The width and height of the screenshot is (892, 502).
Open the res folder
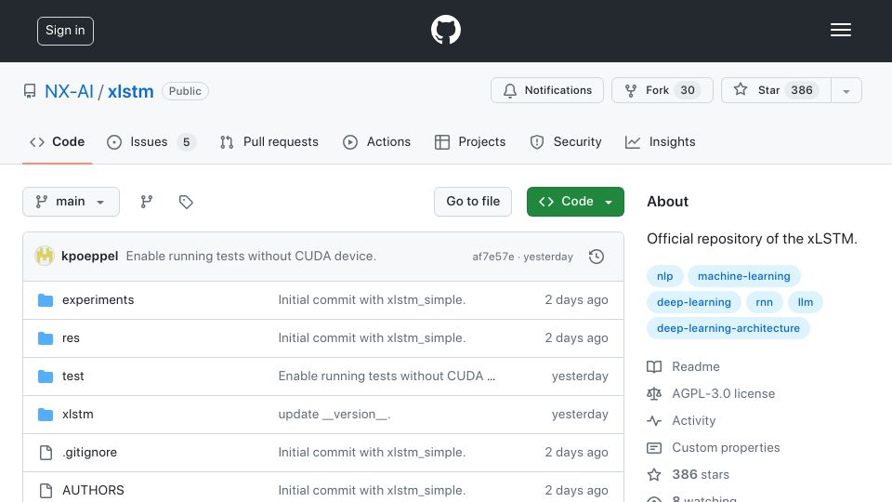click(71, 338)
